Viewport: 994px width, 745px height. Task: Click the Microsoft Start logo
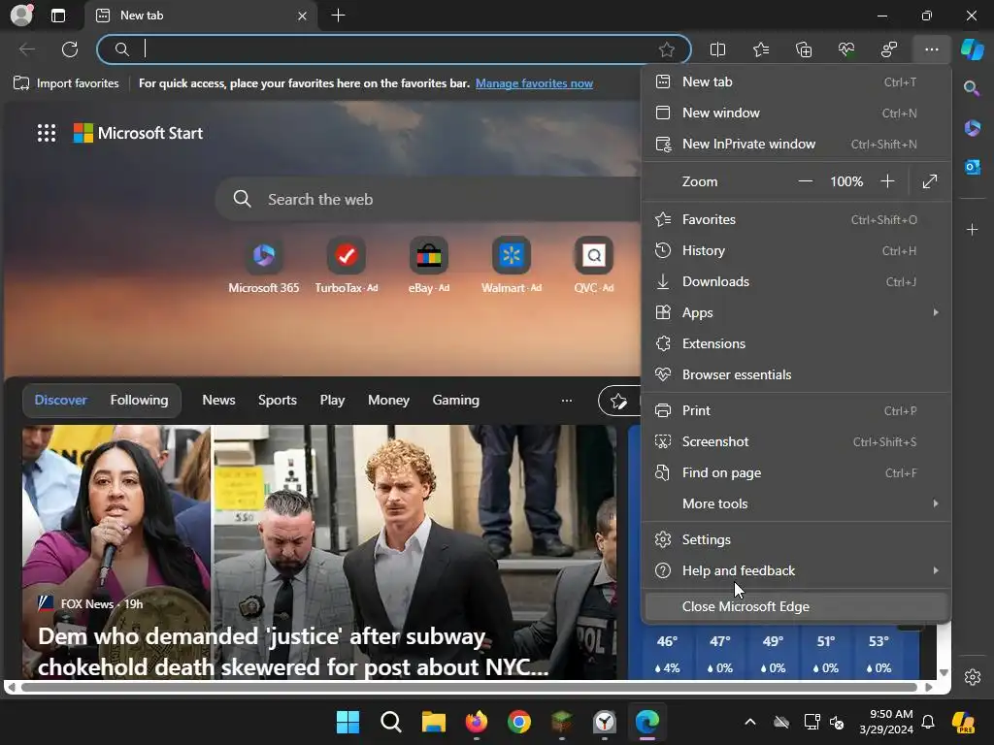click(x=138, y=133)
